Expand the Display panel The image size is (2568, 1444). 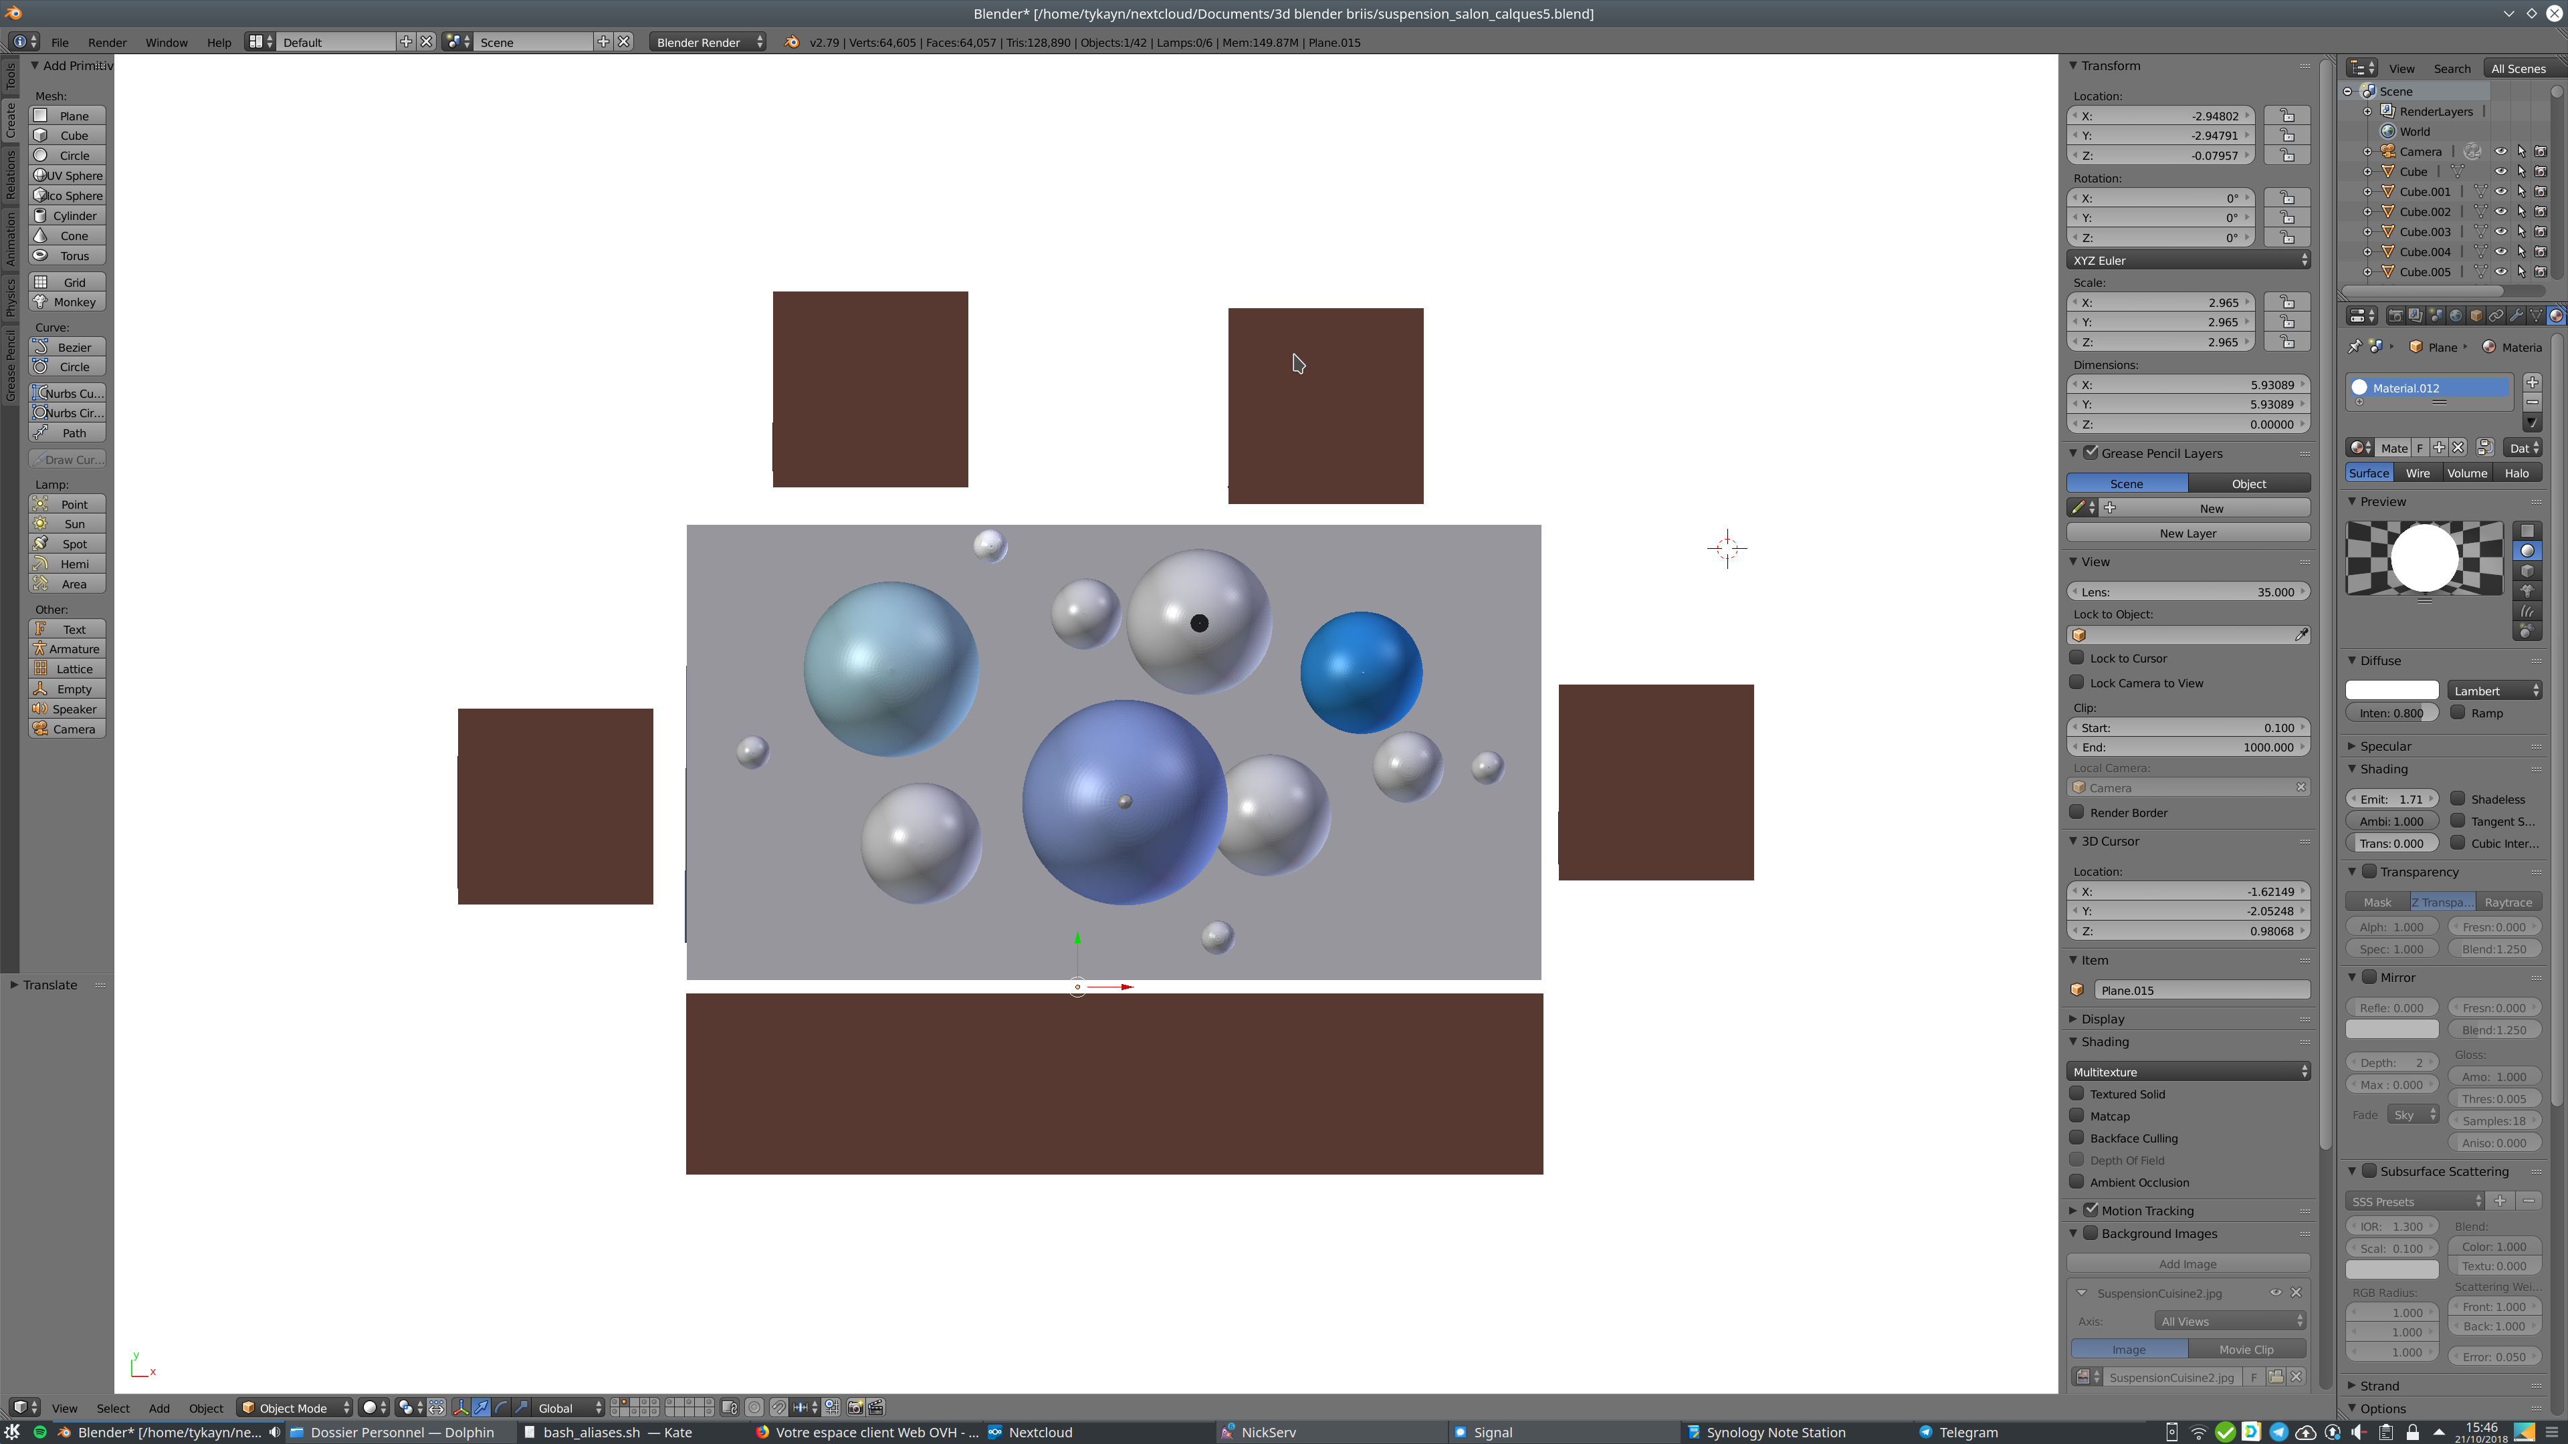(x=2074, y=1018)
